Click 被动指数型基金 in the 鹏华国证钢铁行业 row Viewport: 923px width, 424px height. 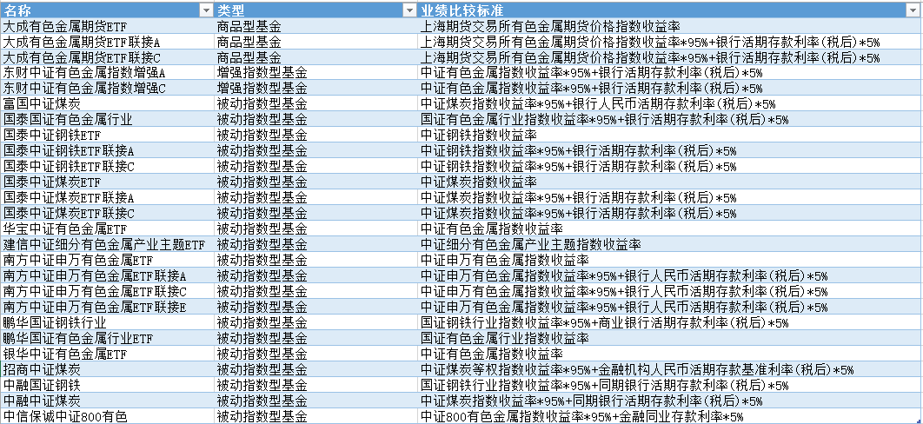click(315, 322)
